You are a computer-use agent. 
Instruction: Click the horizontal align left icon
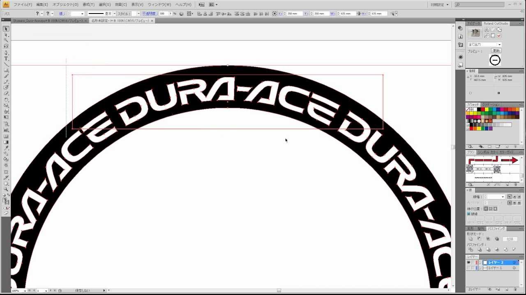point(199,14)
